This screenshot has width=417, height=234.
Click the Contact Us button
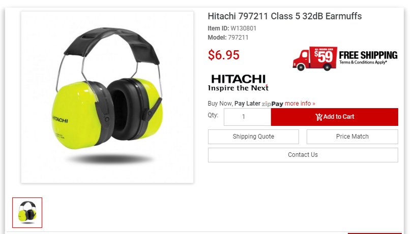303,155
